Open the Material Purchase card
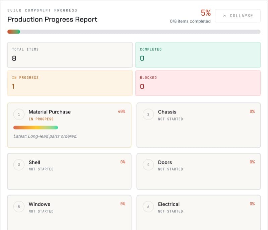This screenshot has height=230, width=268. 69,125
